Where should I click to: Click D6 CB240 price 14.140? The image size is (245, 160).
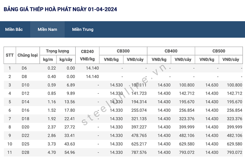point(92,68)
